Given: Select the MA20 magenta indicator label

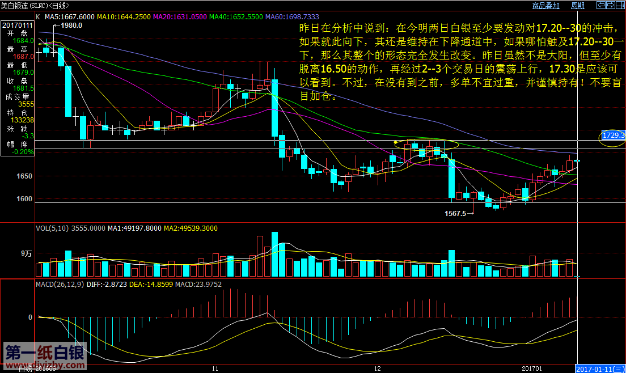Looking at the screenshot, I should (x=179, y=17).
